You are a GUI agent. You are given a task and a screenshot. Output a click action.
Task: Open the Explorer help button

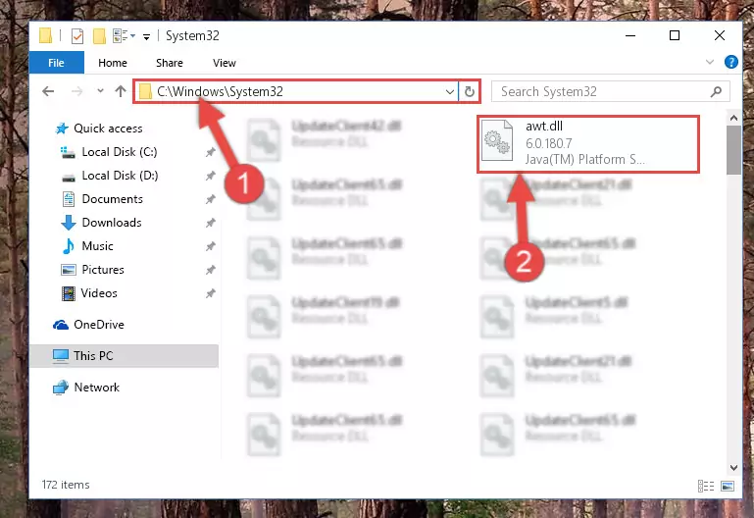pyautogui.click(x=730, y=62)
